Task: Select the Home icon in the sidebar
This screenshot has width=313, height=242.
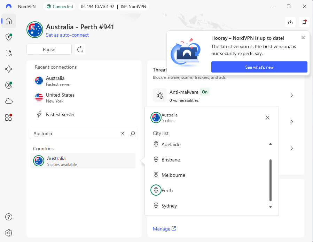Action: [8, 21]
